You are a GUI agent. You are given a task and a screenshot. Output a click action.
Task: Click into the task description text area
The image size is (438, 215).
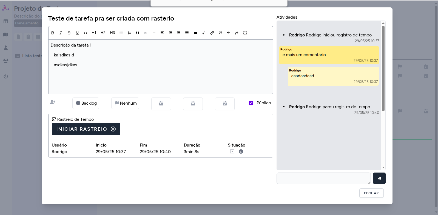pyautogui.click(x=161, y=67)
